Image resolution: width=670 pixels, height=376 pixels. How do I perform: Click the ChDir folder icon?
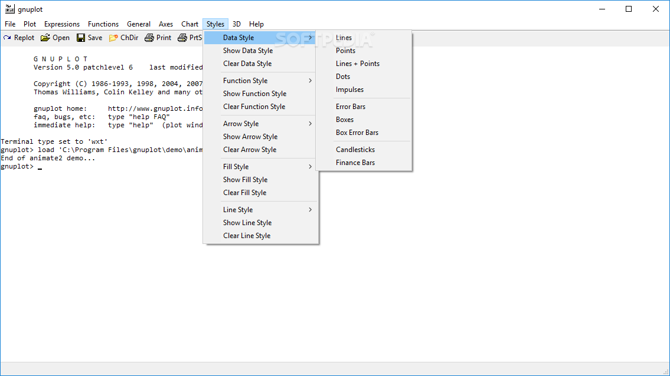[113, 38]
